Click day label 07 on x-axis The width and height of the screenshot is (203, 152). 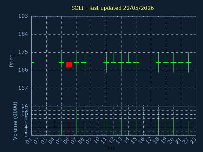(x=74, y=140)
